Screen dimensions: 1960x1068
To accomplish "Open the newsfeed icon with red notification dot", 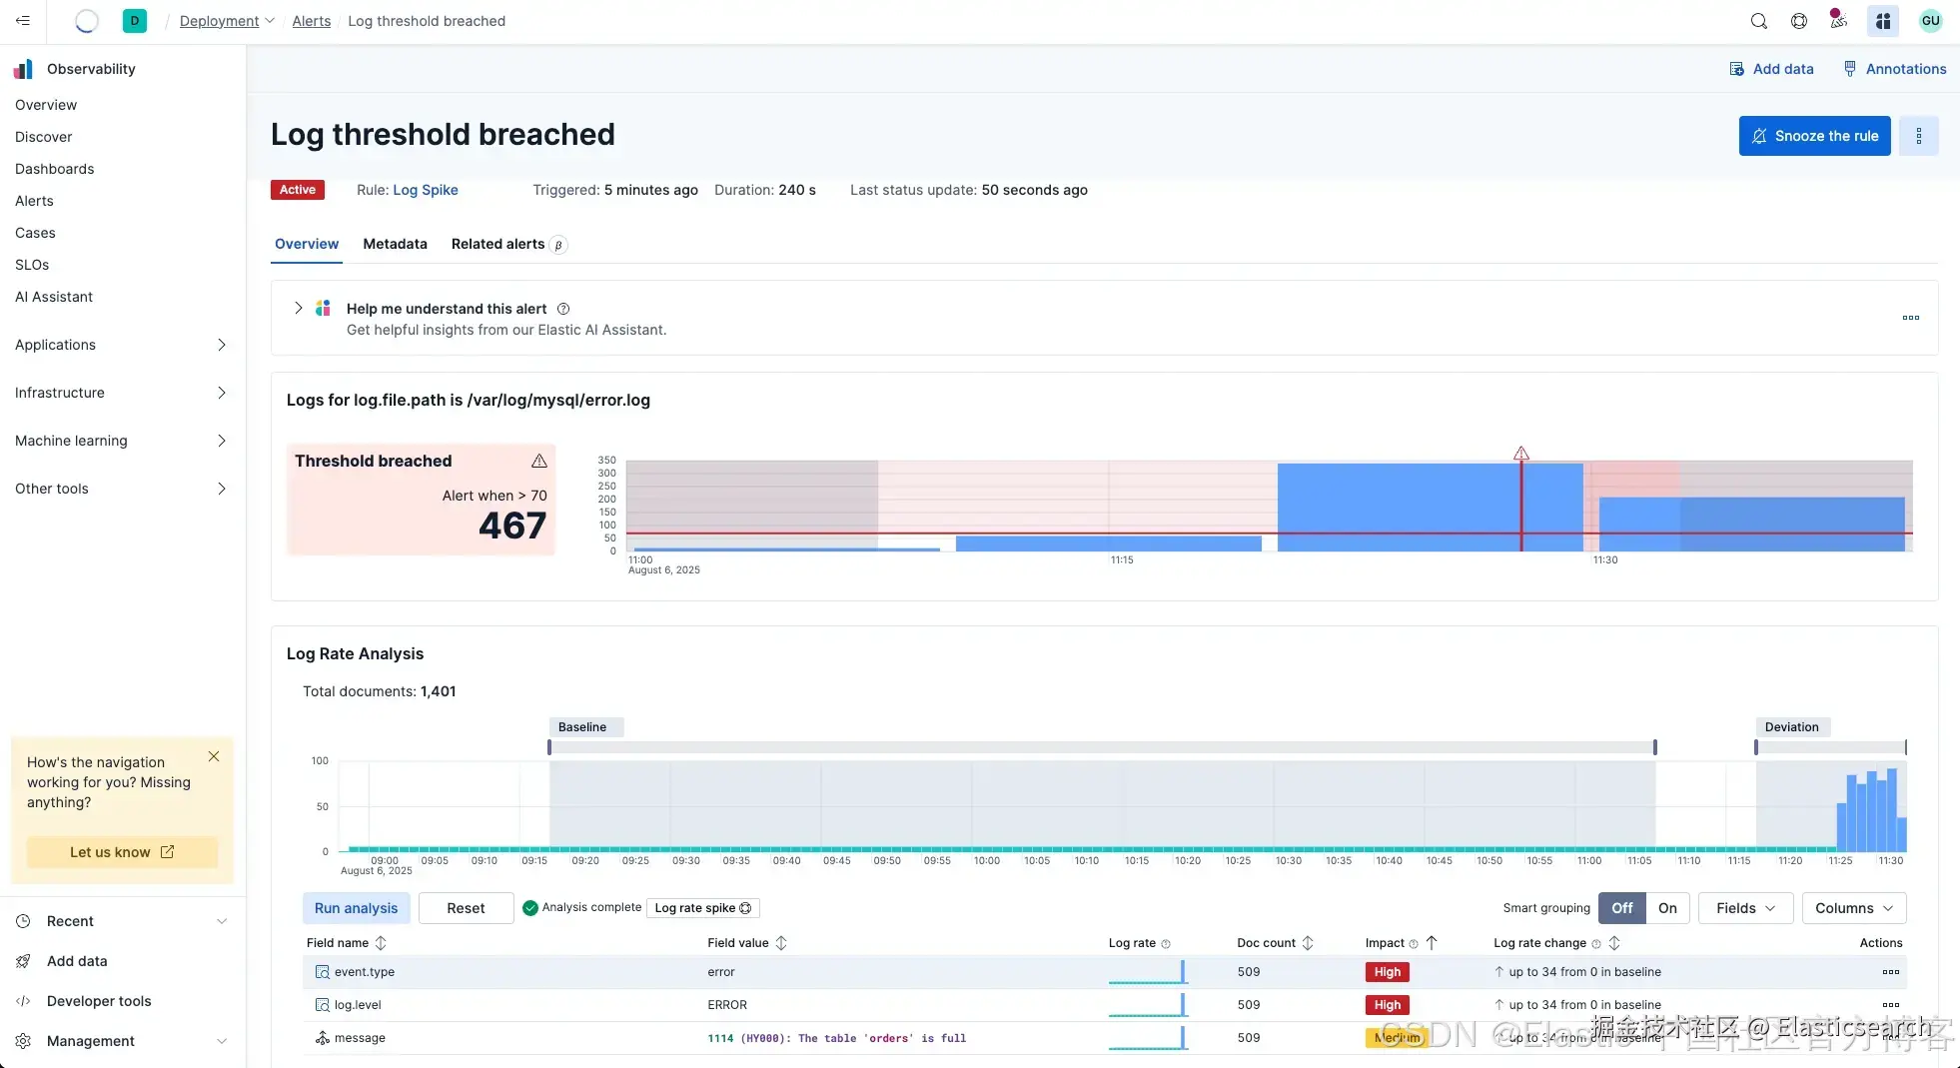I will click(x=1838, y=21).
